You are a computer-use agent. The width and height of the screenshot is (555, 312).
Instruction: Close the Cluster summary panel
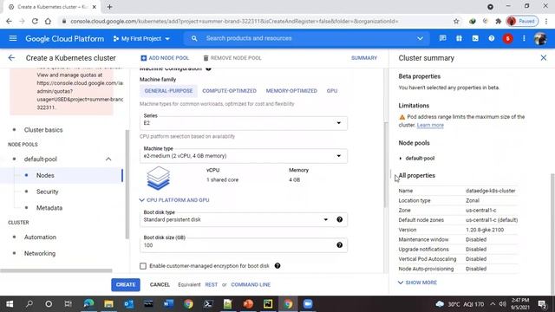(544, 58)
